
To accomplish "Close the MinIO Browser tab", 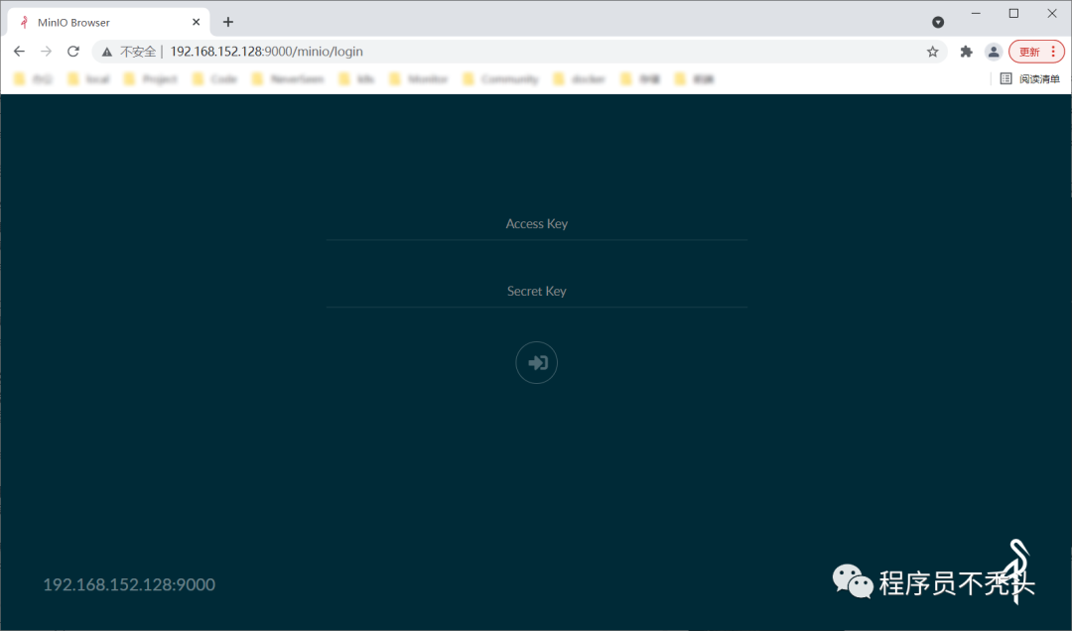I will [x=197, y=22].
